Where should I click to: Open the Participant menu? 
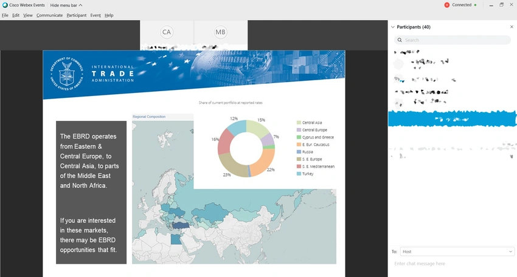click(76, 15)
